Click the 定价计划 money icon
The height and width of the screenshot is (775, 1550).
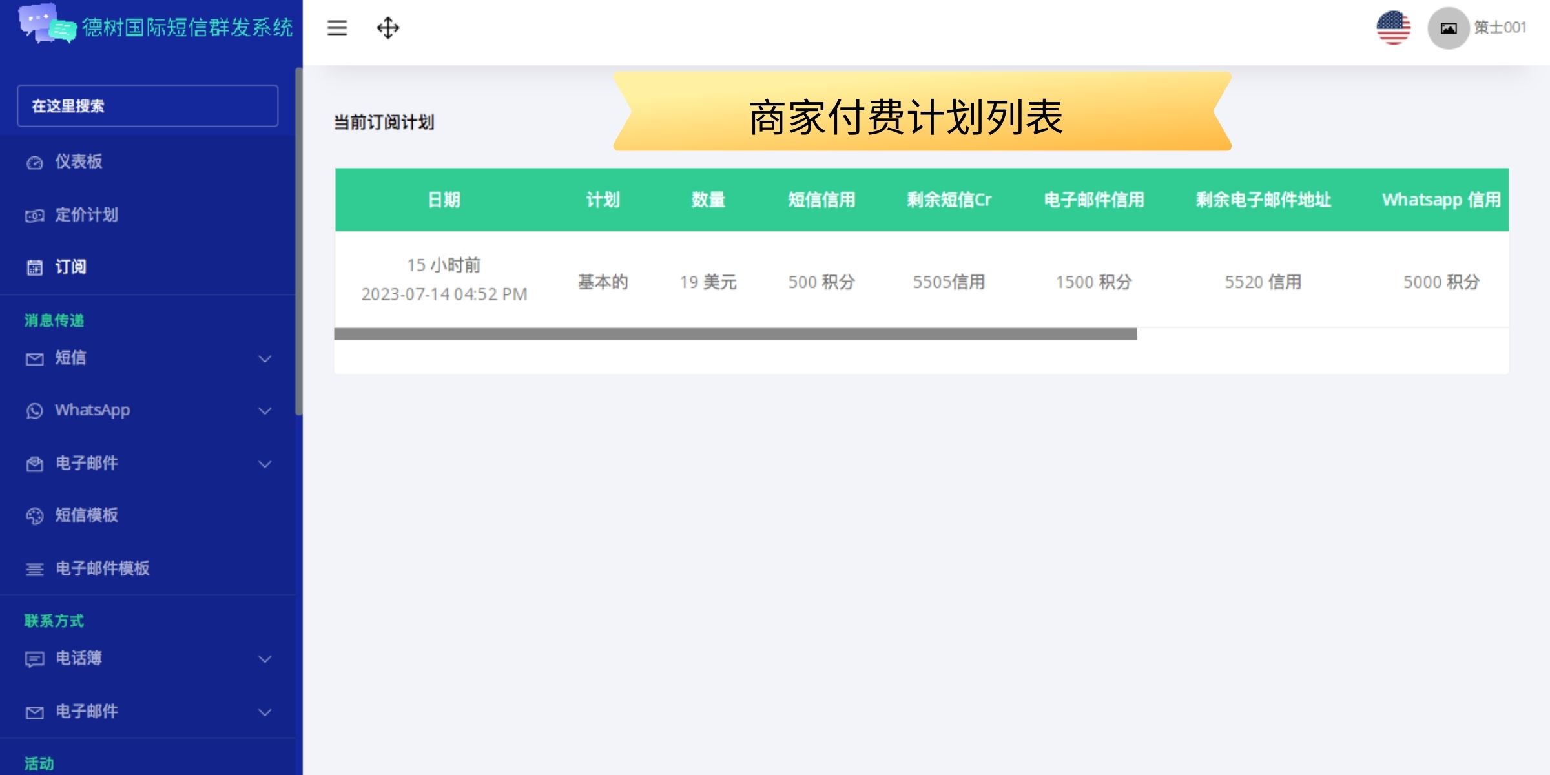(x=34, y=216)
